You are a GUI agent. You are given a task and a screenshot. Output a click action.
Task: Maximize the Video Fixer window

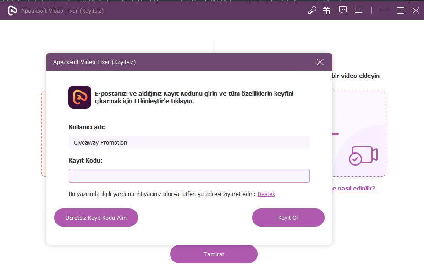pyautogui.click(x=401, y=11)
